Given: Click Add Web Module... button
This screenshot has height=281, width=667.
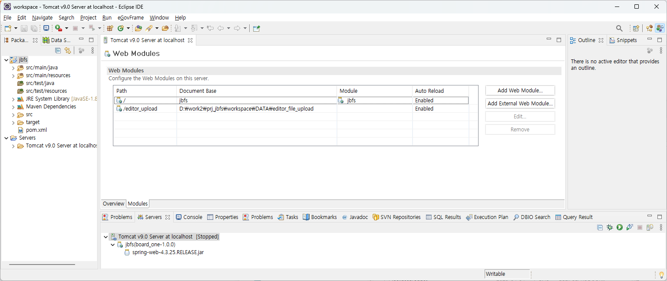Looking at the screenshot, I should (520, 91).
